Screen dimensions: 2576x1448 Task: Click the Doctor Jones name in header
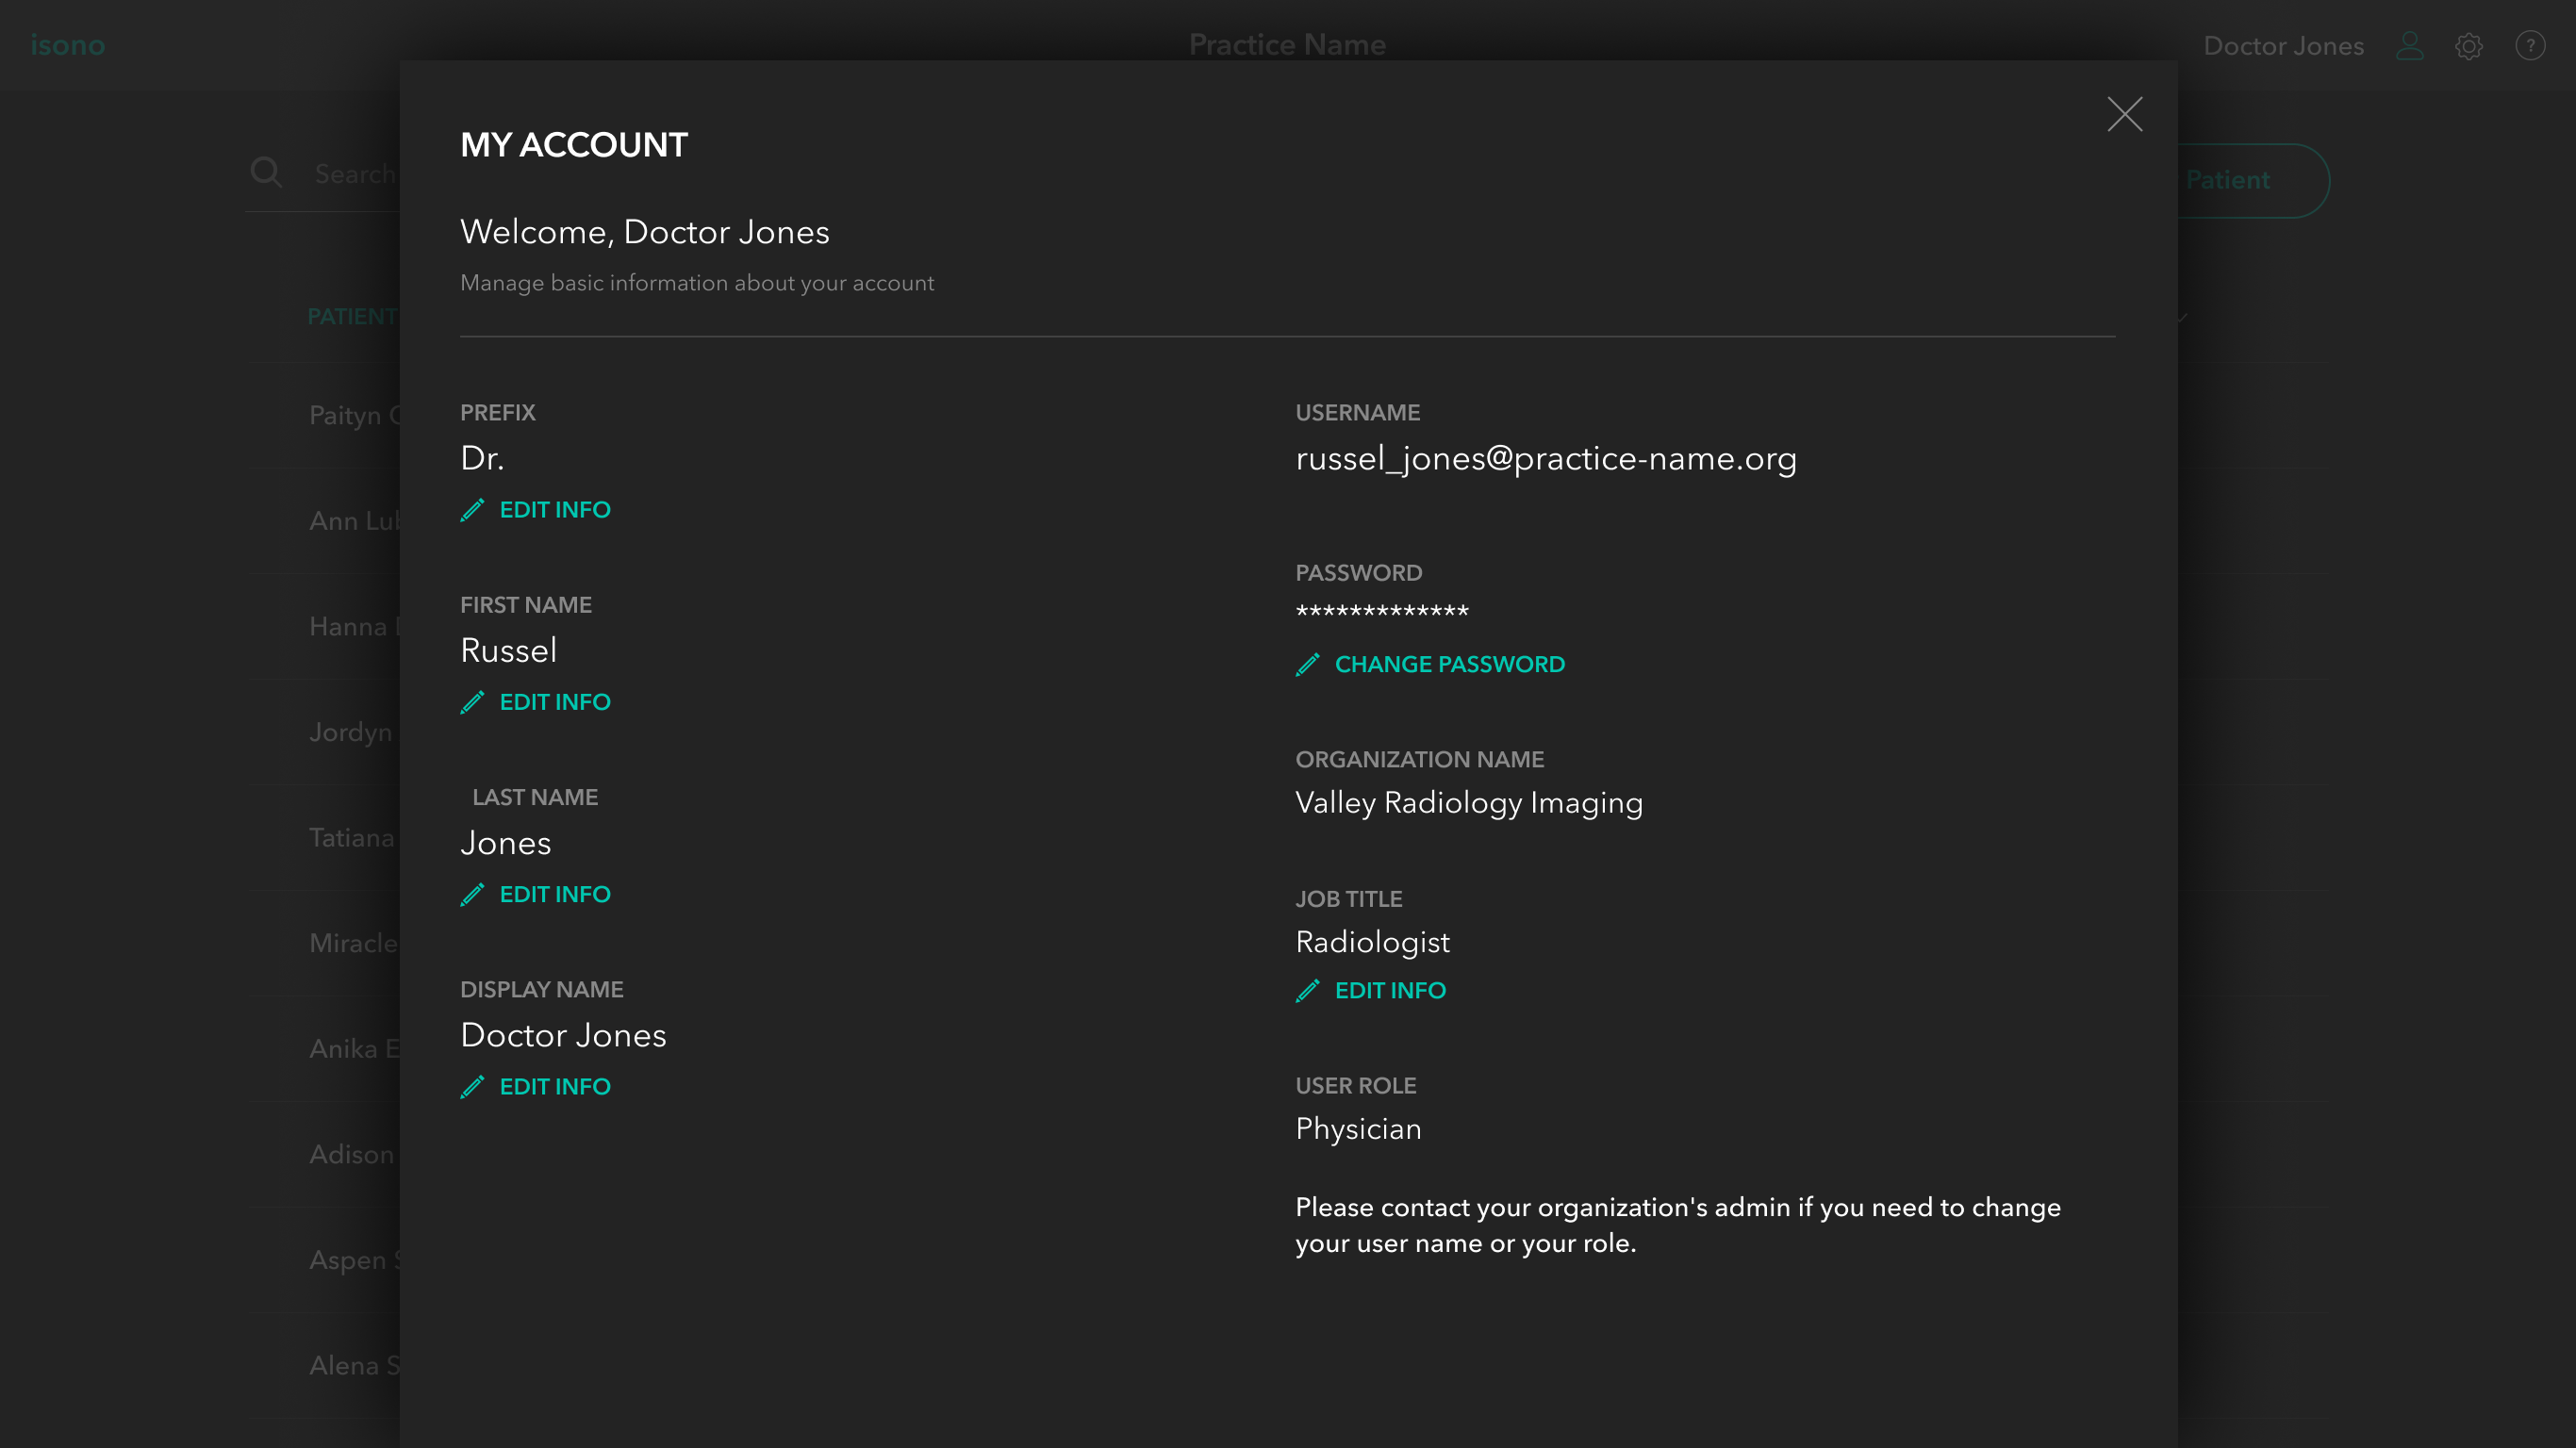coord(2283,46)
